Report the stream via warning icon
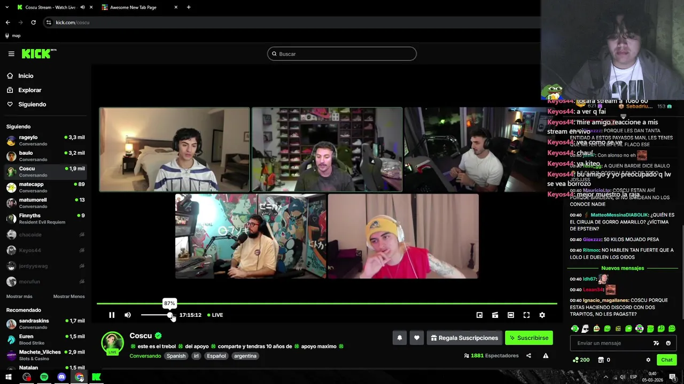 [546, 356]
